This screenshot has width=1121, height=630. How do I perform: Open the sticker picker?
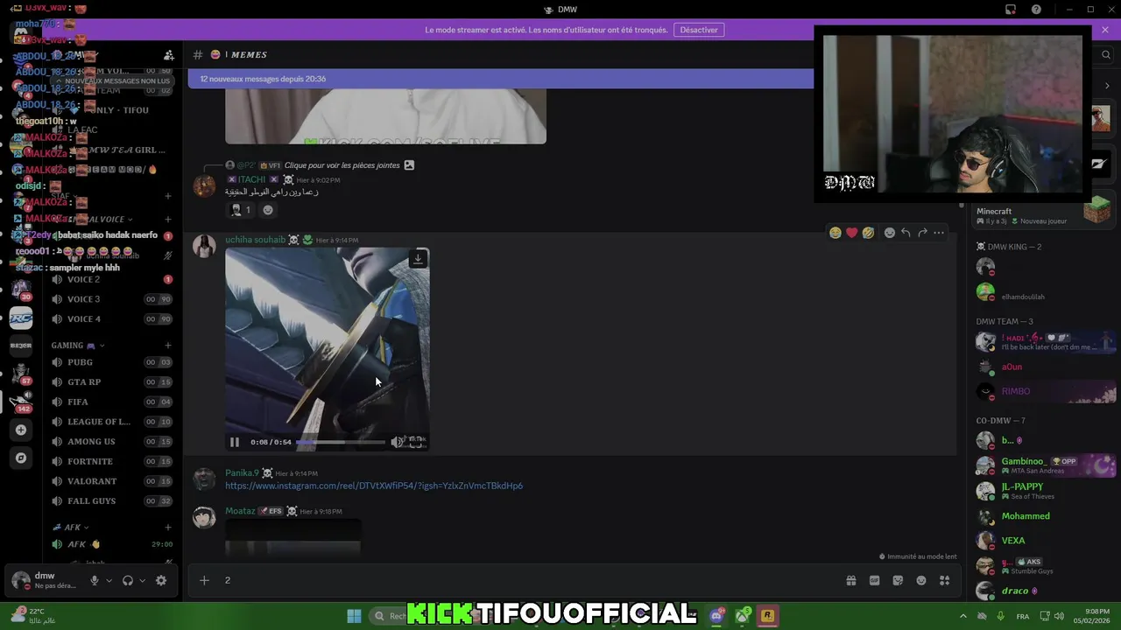tap(898, 580)
